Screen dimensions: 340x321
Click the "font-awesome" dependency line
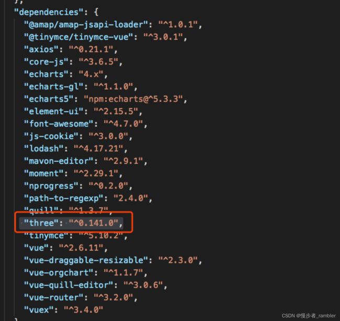86,124
